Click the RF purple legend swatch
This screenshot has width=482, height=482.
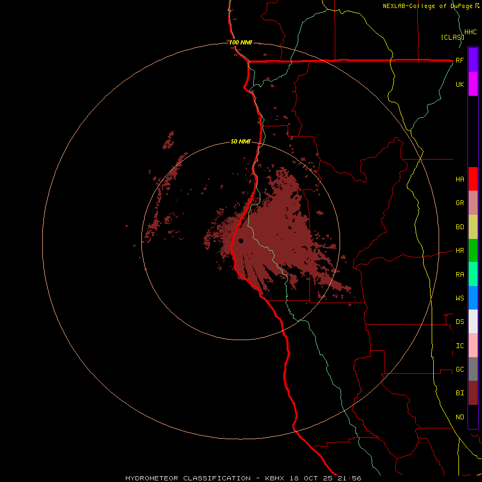tap(473, 60)
